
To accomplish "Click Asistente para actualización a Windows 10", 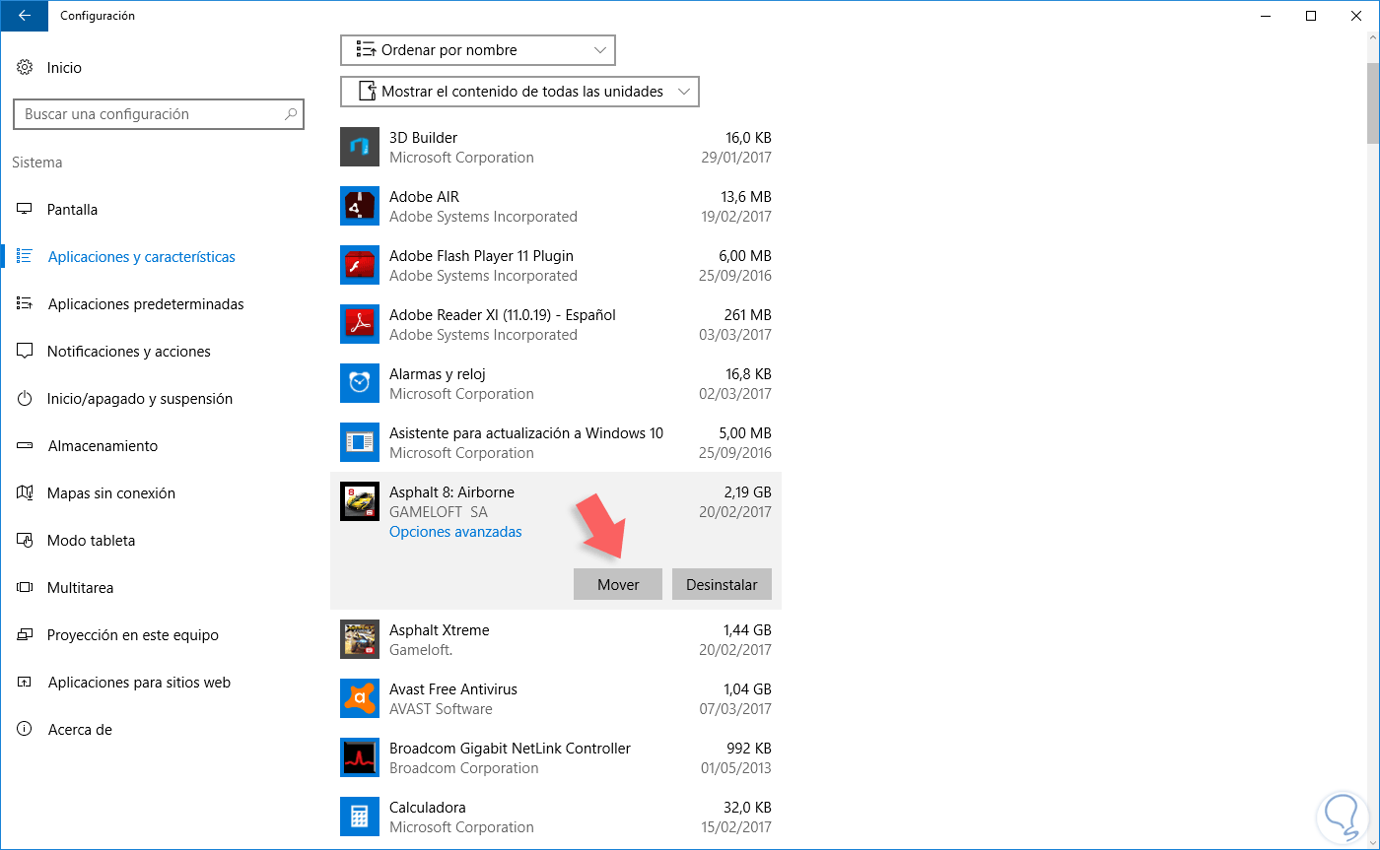I will pos(526,433).
